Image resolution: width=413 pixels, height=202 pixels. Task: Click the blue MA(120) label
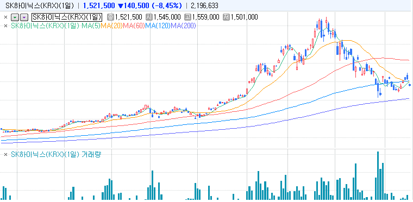[x=158, y=26]
